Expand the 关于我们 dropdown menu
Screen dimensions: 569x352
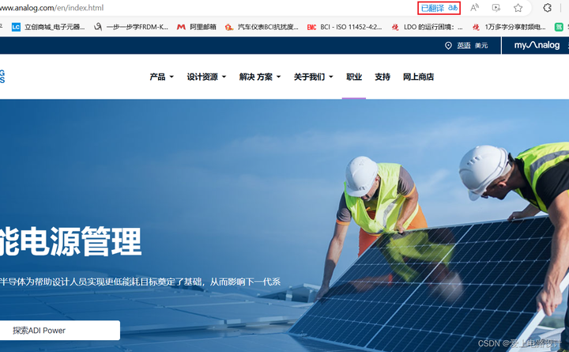pyautogui.click(x=313, y=77)
